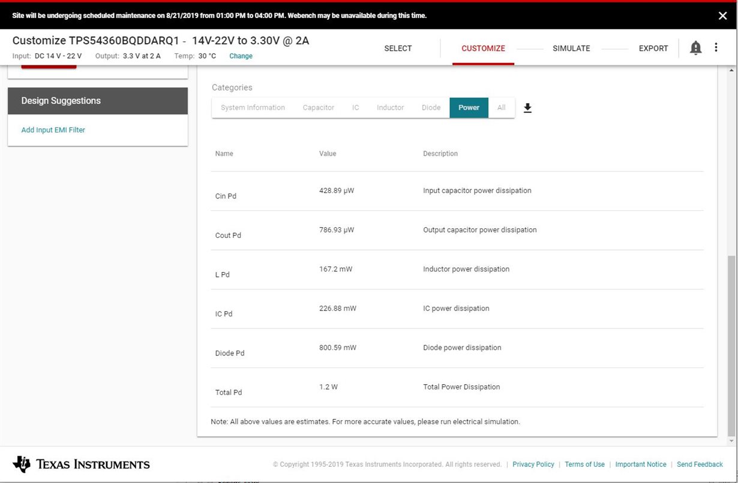This screenshot has width=738, height=483.
Task: Click the Change design inputs link
Action: coord(241,56)
